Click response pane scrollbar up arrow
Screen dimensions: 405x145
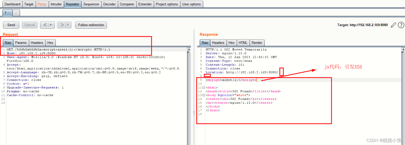(x=403, y=49)
